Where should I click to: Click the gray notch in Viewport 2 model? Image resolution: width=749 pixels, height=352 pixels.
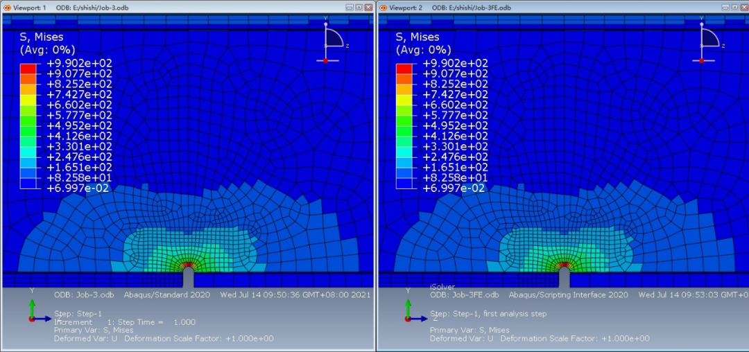pos(564,278)
